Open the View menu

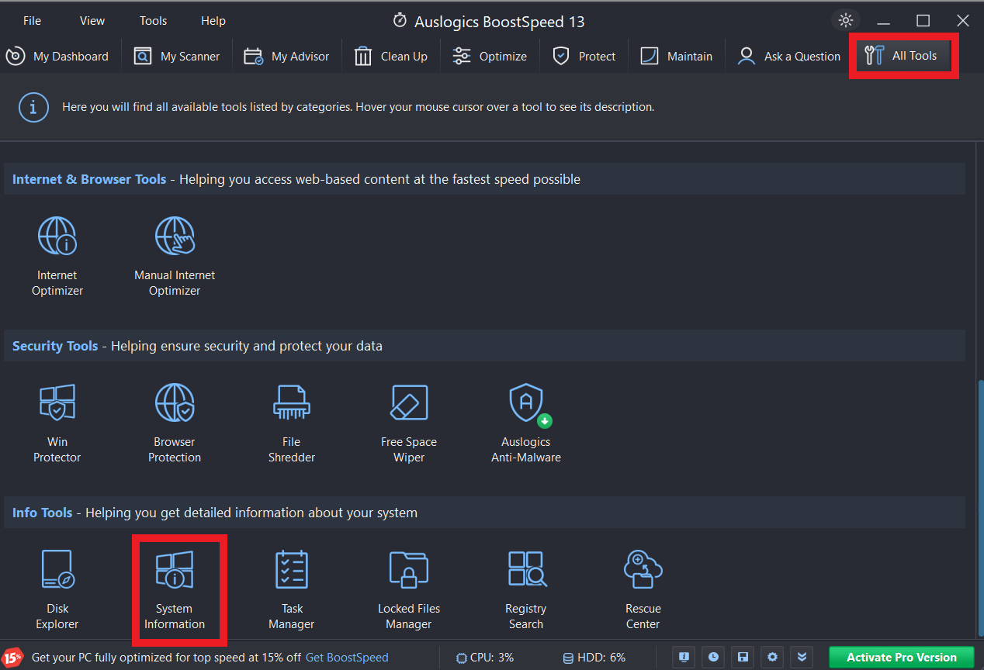92,21
